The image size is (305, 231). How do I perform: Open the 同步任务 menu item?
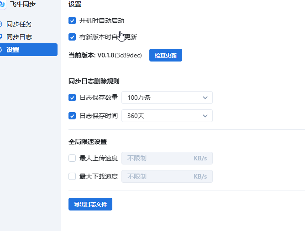tap(19, 24)
